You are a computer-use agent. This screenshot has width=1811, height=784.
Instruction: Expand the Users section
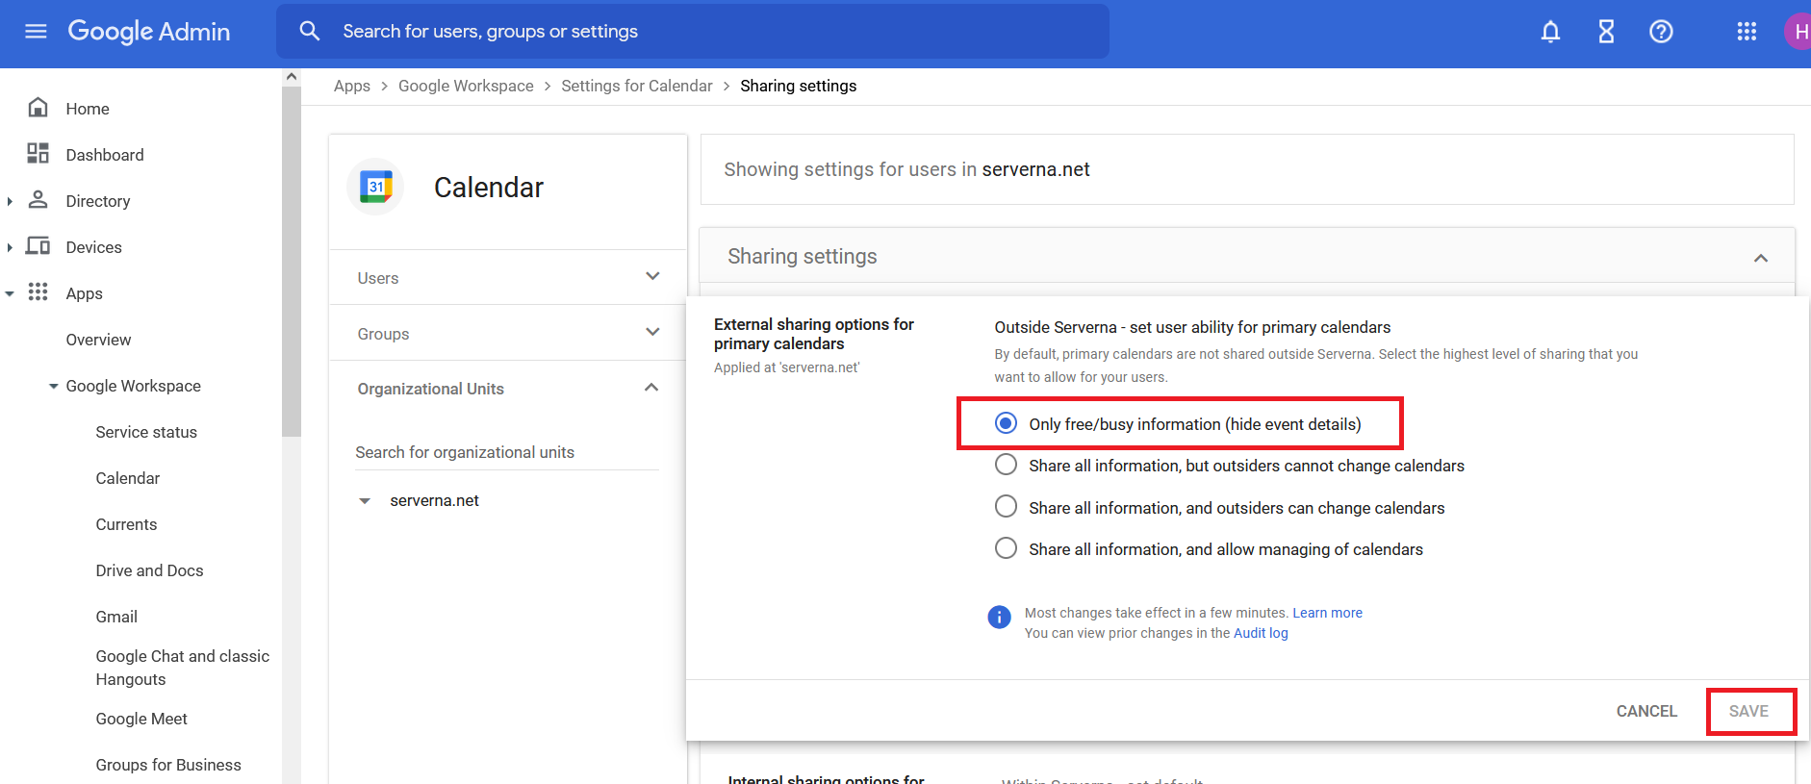(x=652, y=277)
